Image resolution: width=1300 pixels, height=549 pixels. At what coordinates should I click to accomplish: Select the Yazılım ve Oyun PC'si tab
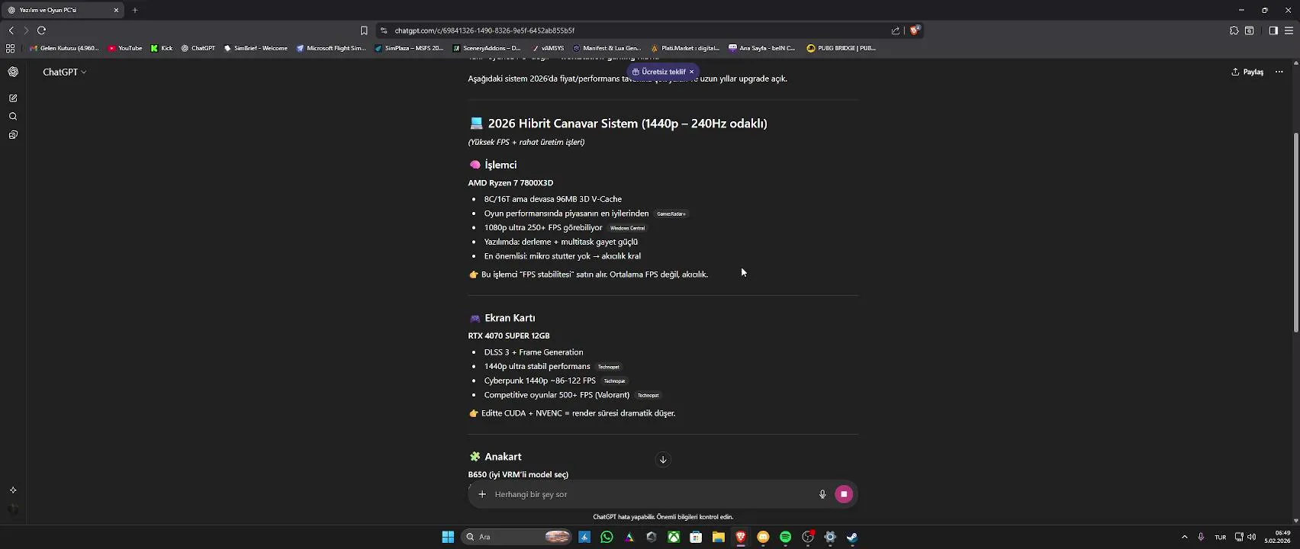[x=63, y=10]
